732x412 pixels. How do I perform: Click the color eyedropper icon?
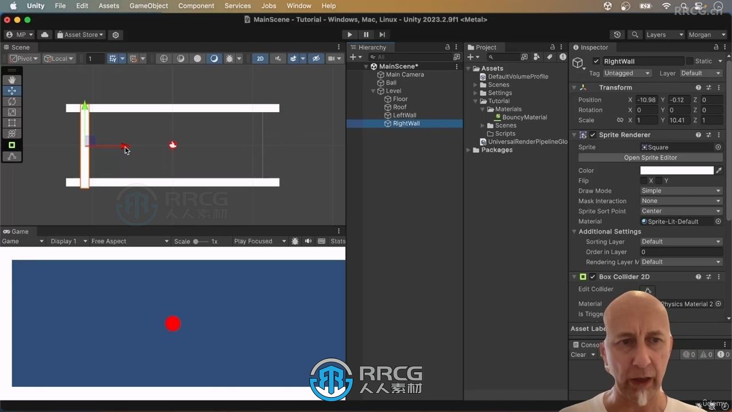[x=719, y=171]
